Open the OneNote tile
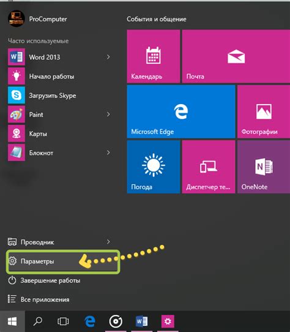Image resolution: width=290 pixels, height=332 pixels. [x=264, y=167]
